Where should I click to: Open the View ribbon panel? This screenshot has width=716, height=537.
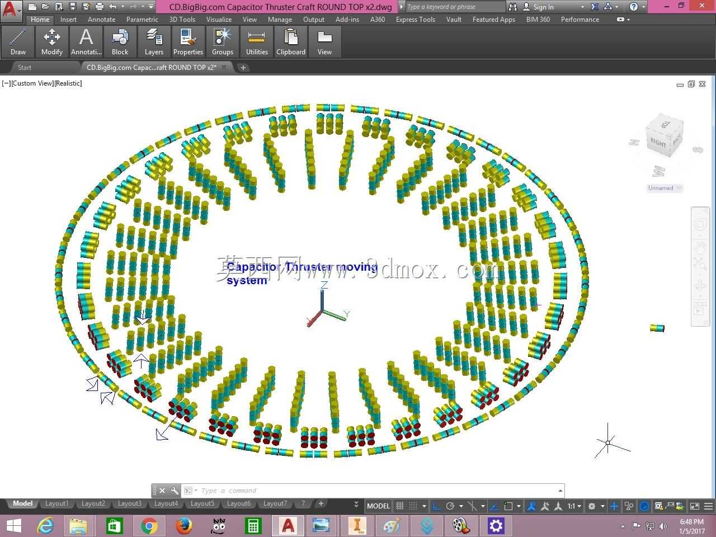click(324, 42)
